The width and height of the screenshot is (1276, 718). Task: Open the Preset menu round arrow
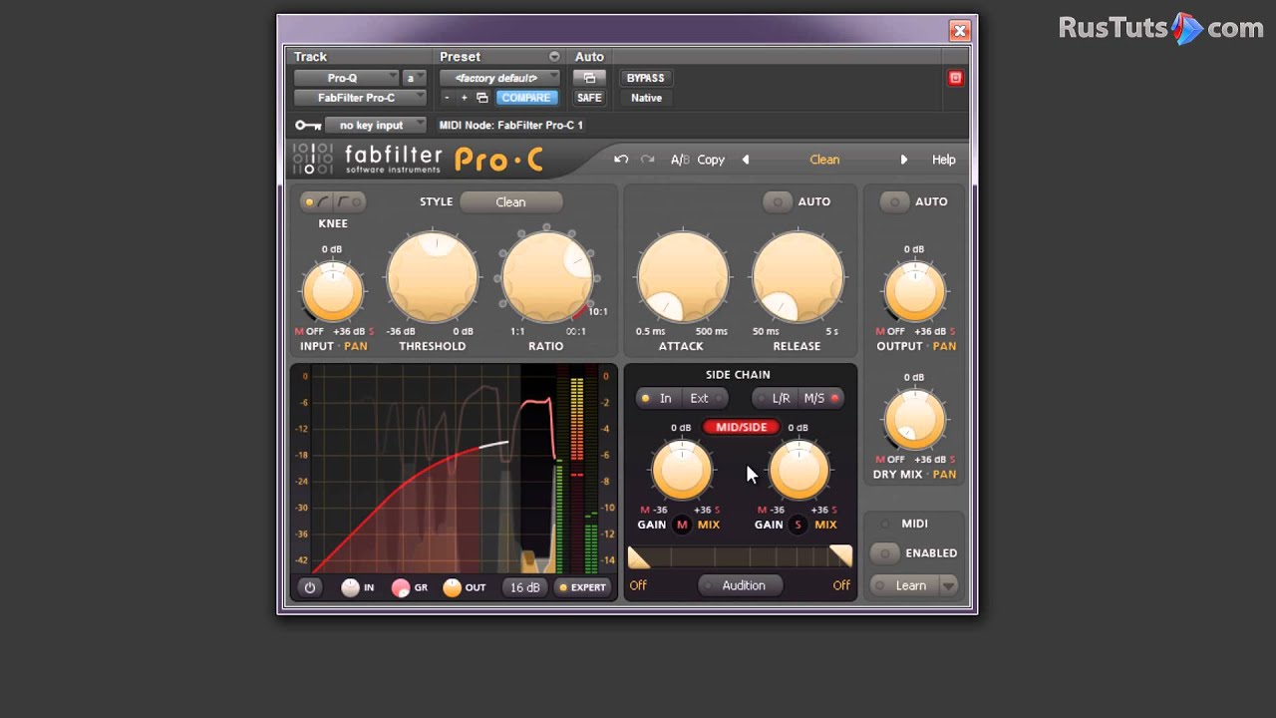click(x=554, y=57)
